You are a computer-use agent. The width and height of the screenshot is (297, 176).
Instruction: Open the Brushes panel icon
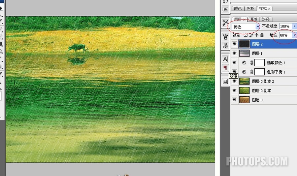click(x=225, y=36)
